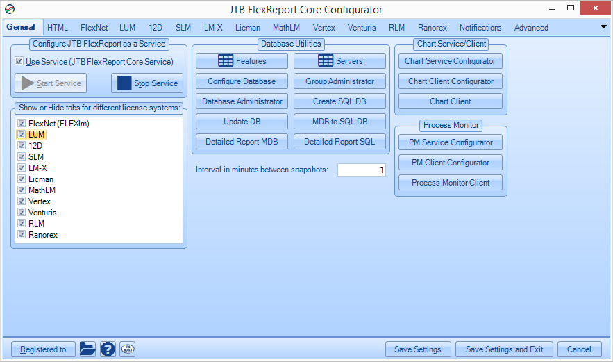613x362 pixels.
Task: Open the Advanced tab
Action: click(x=531, y=28)
